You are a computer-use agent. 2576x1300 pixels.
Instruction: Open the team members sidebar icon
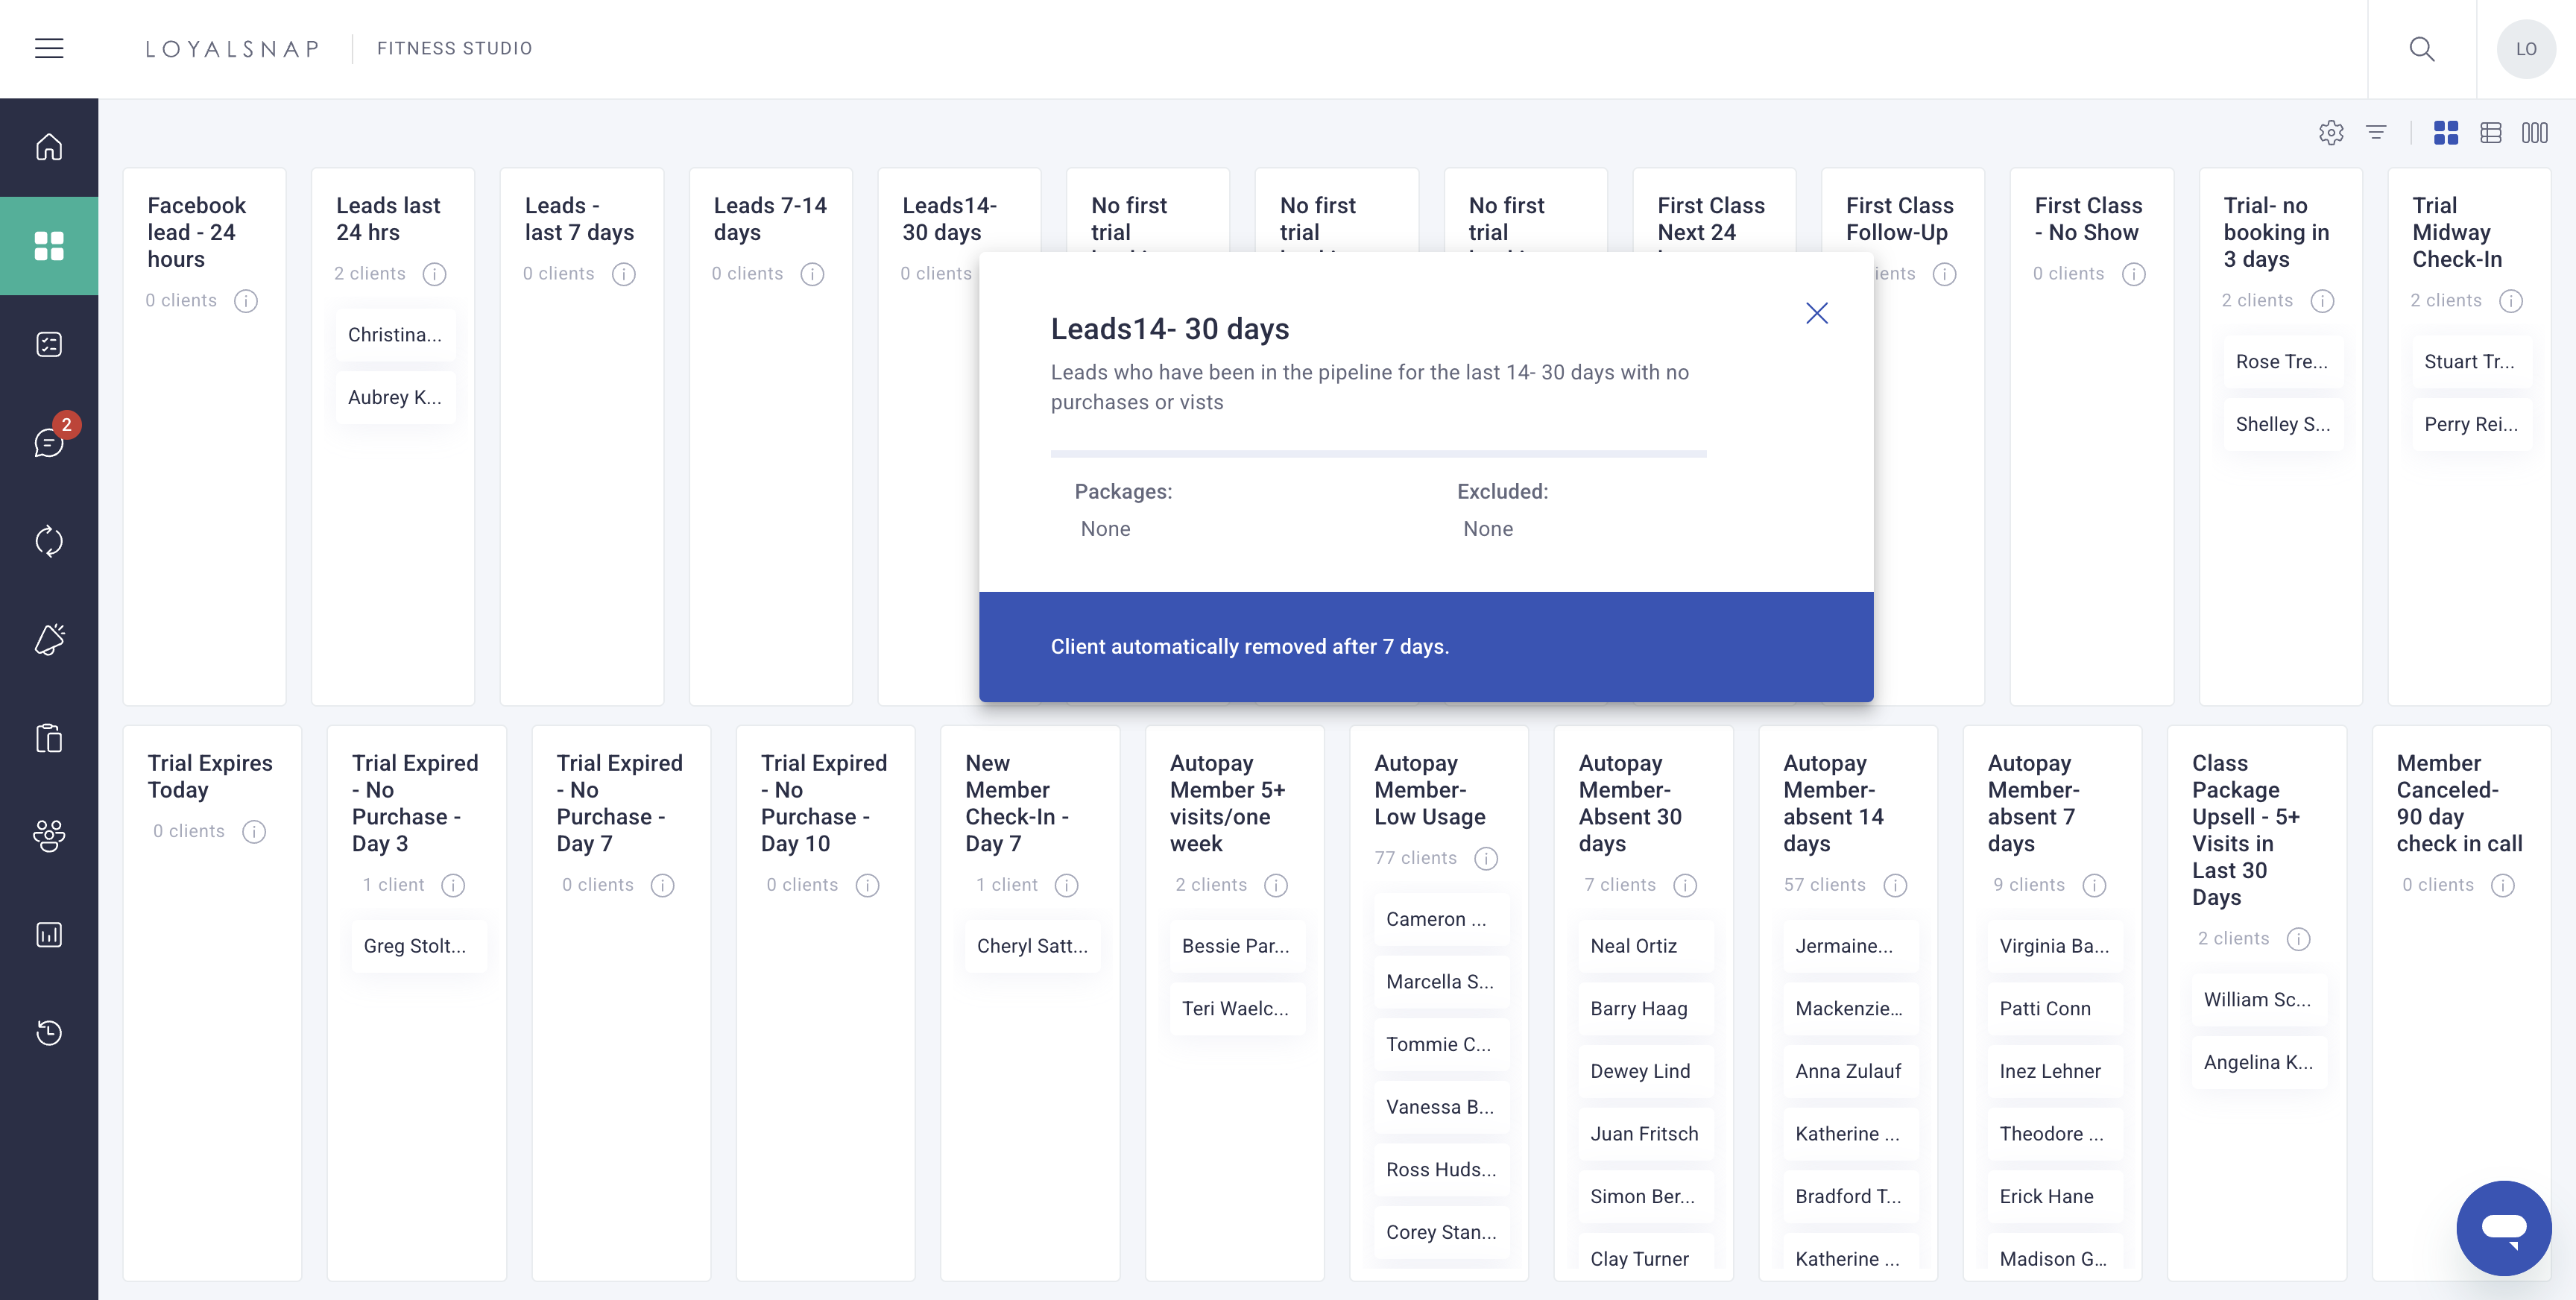pyautogui.click(x=49, y=835)
